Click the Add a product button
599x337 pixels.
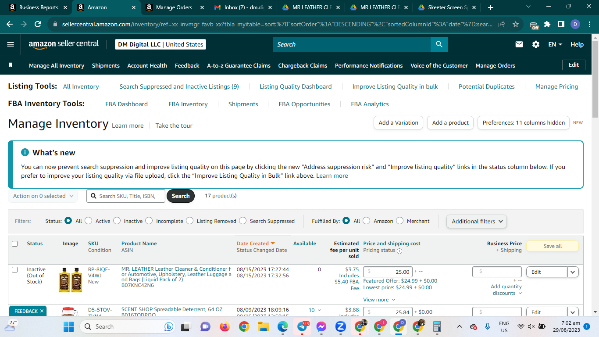(x=450, y=123)
